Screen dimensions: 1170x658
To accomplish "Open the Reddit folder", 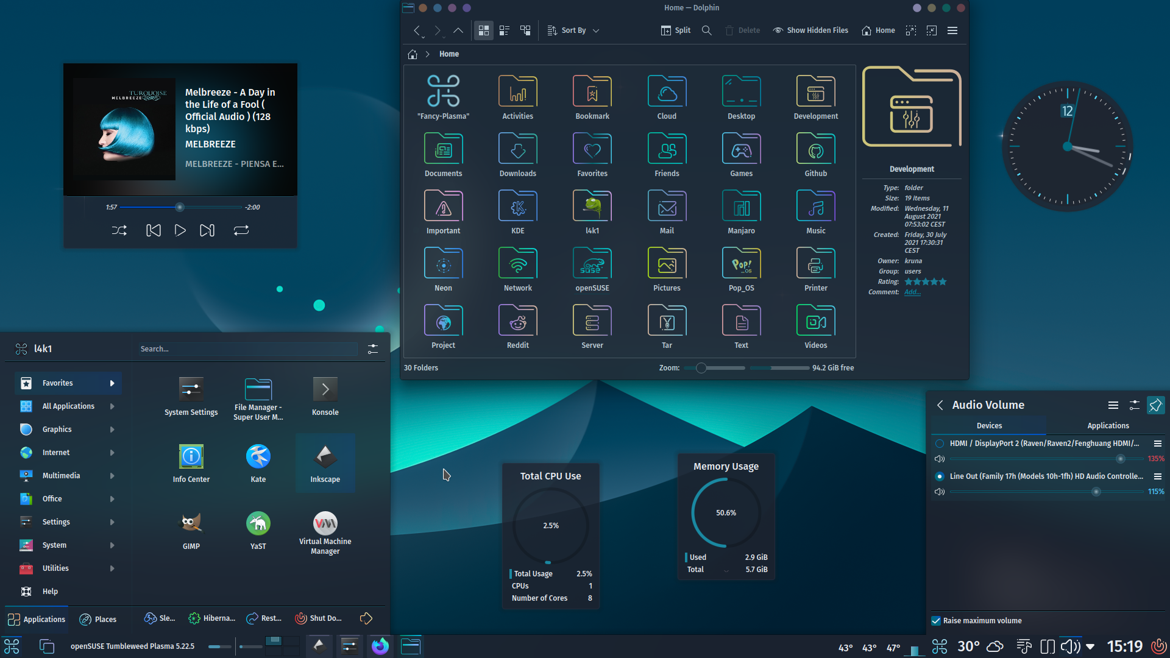I will pos(517,327).
